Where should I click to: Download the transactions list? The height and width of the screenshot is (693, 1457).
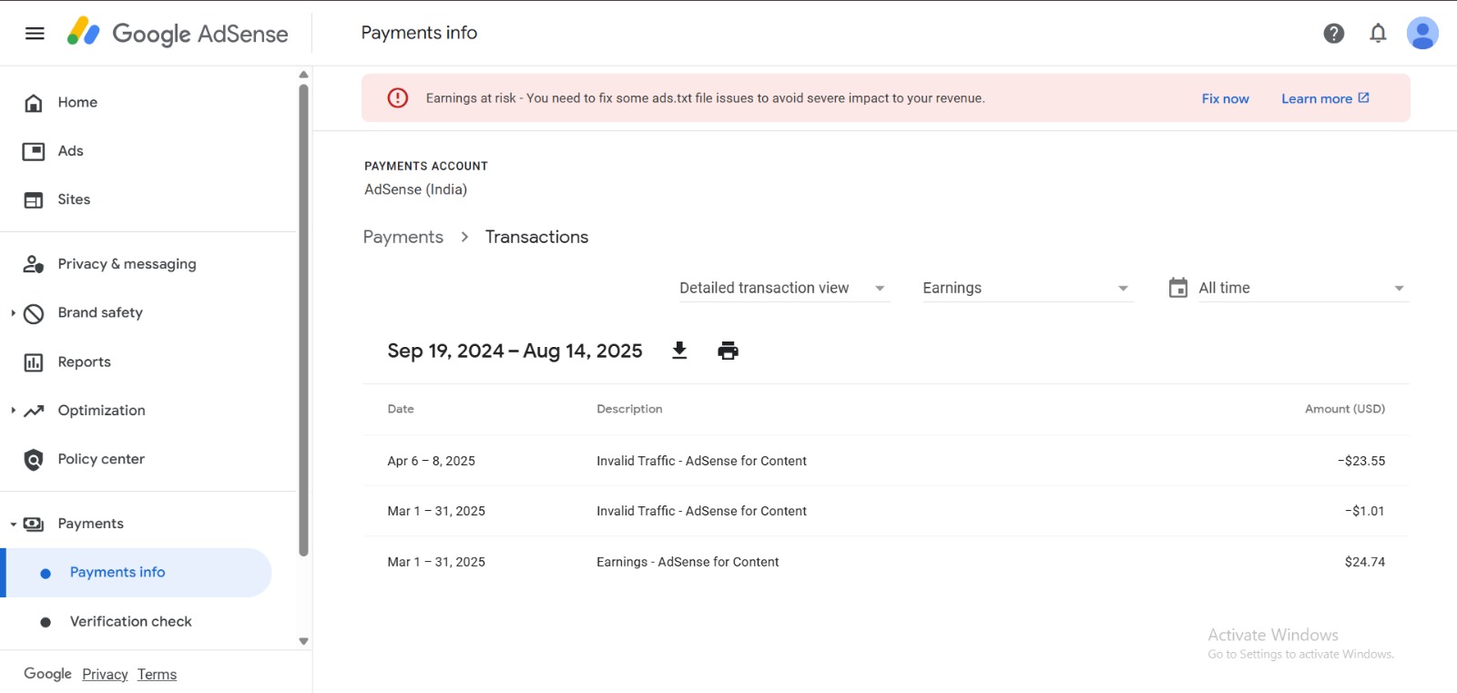coord(679,351)
